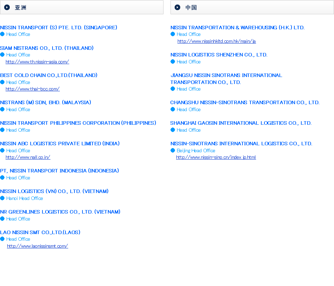The width and height of the screenshot is (334, 286).
Task: Select Beijing Head Office link
Action: pyautogui.click(x=196, y=150)
